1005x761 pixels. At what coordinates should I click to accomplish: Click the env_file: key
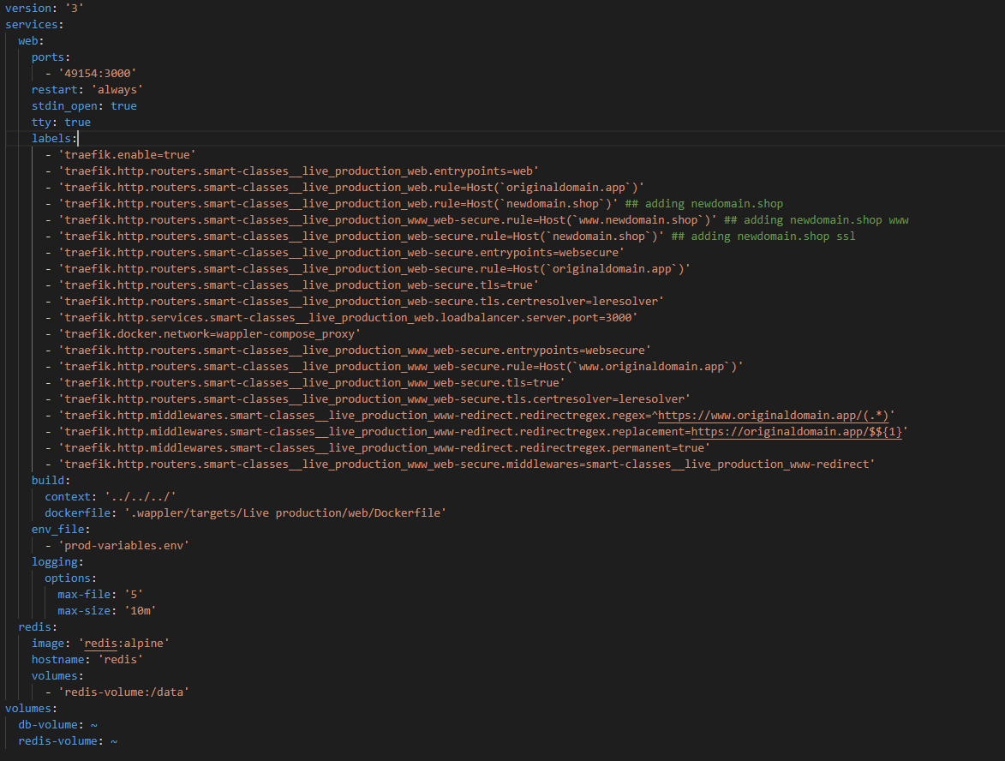pyautogui.click(x=62, y=530)
